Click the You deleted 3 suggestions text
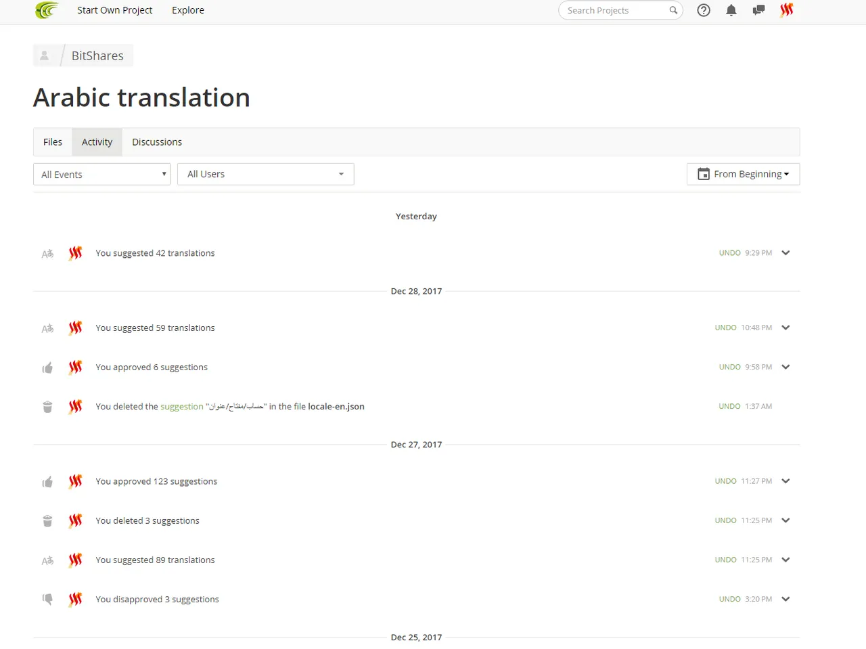This screenshot has width=866, height=649. pyautogui.click(x=147, y=520)
